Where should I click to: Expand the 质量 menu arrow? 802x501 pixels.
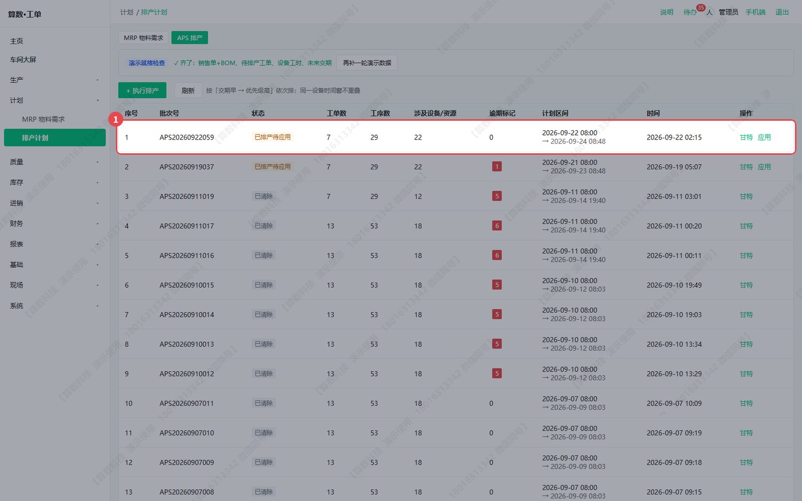pos(97,162)
